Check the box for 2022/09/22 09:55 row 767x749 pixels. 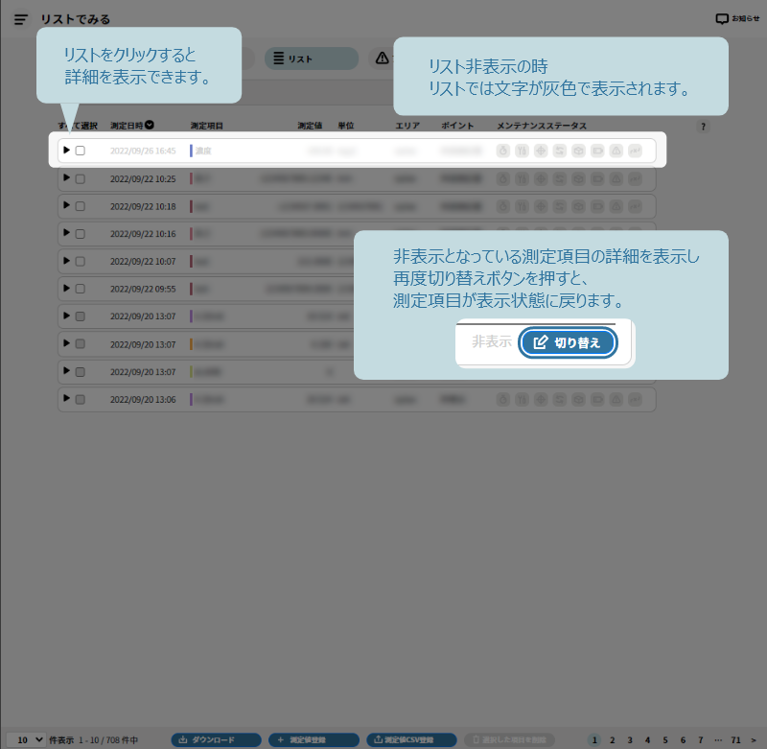[81, 289]
